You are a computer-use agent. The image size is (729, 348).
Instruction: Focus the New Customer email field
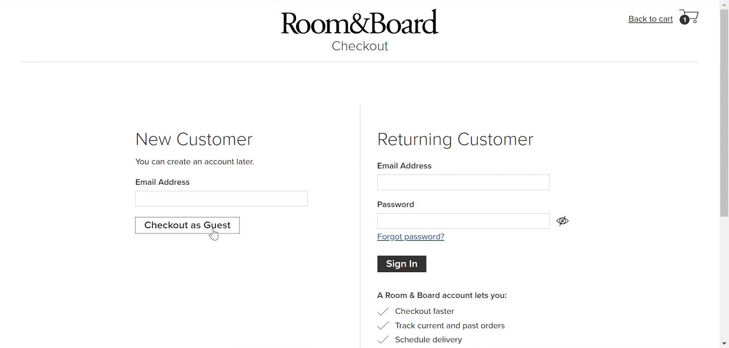point(221,199)
